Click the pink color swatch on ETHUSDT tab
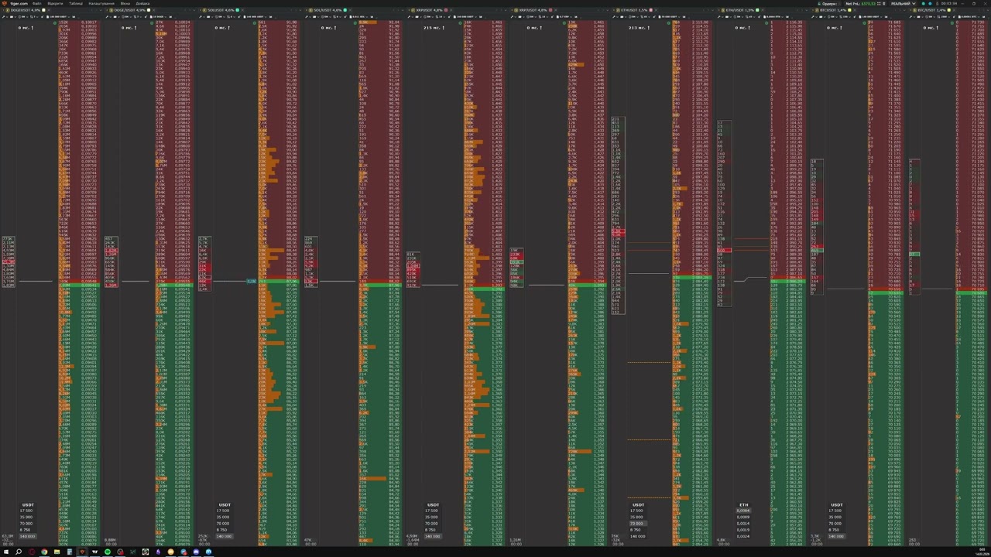This screenshot has height=557, width=991. (651, 10)
